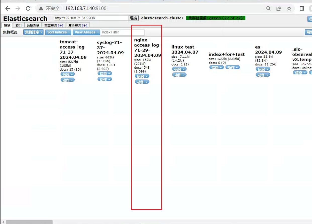Screen dimensions: 312x224
Task: Click the share page icon
Action: (x=279, y=9)
